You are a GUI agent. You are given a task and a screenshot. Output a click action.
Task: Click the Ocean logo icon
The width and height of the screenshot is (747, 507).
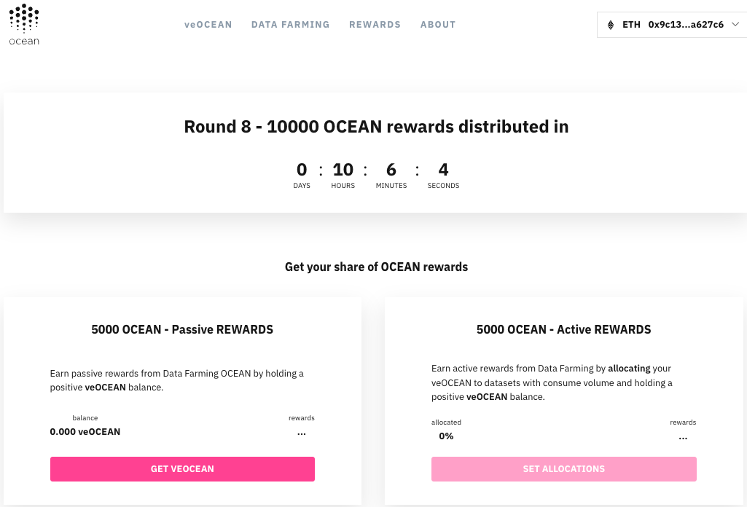click(24, 18)
